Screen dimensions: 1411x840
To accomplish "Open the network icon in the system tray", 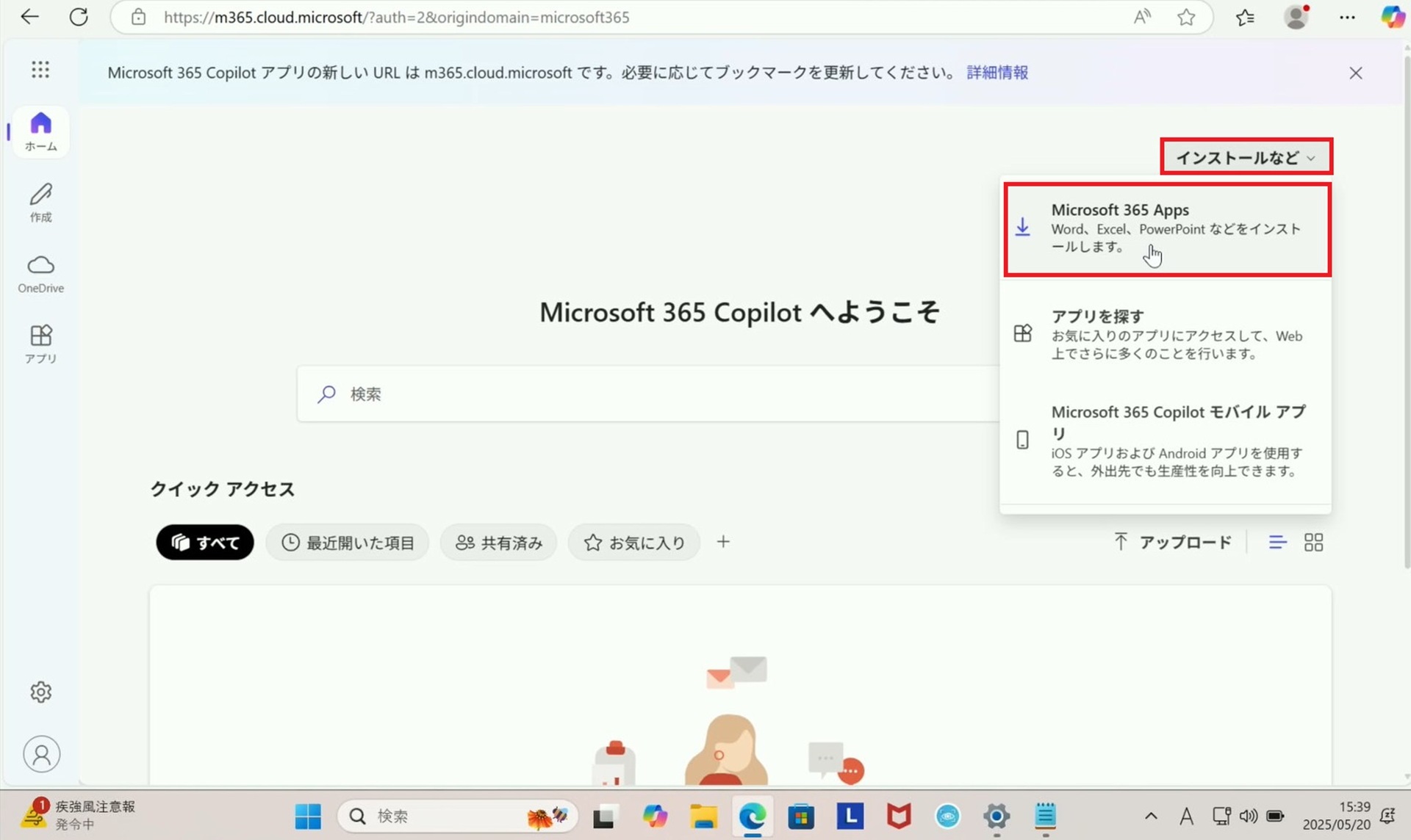I will (1221, 816).
